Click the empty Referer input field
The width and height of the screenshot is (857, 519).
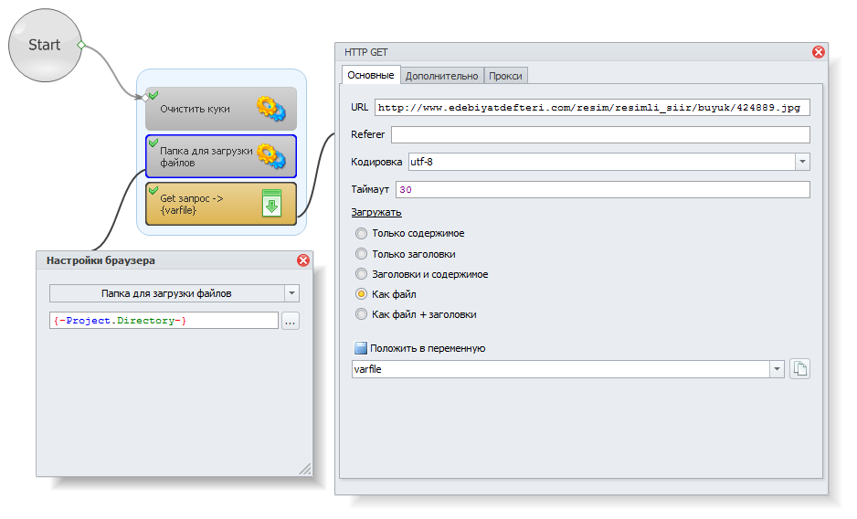[x=600, y=134]
